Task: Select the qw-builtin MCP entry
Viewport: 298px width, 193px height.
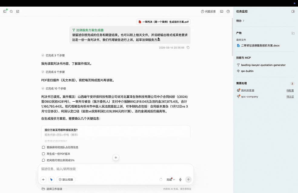Action: tap(245, 71)
